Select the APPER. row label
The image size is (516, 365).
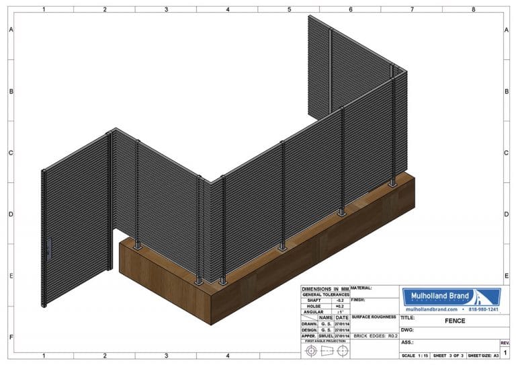(309, 336)
